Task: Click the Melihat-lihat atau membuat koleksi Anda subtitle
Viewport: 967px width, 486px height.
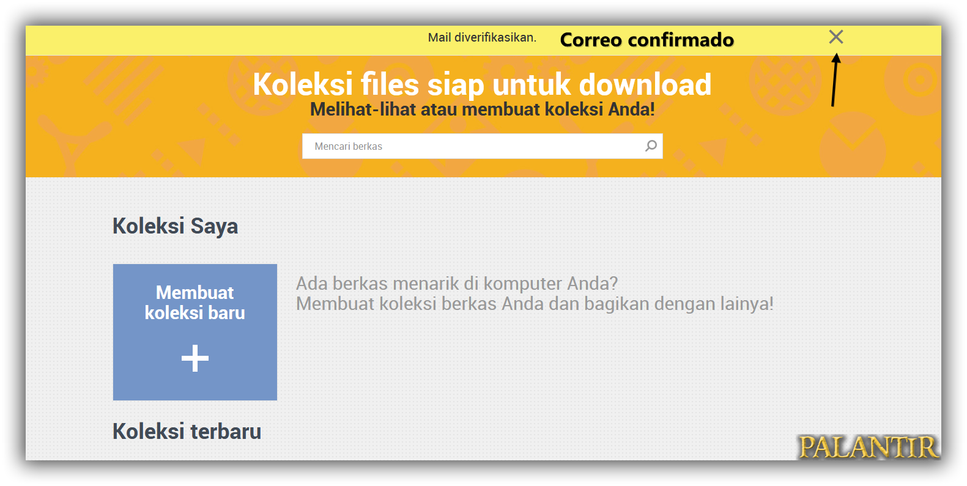Action: point(482,109)
